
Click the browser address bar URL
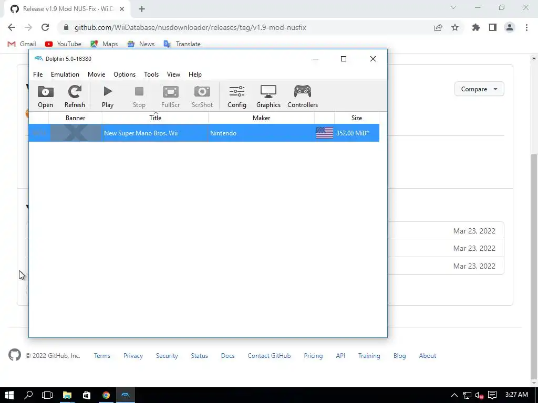point(190,27)
